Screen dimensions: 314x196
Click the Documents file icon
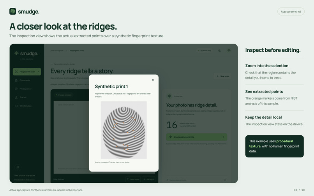[x=16, y=80]
